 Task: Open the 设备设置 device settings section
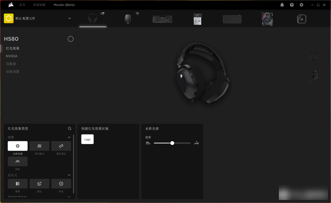13,71
